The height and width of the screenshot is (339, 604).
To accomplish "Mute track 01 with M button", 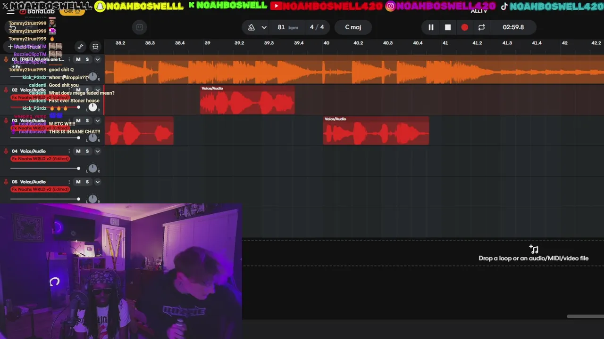I will 78,59.
